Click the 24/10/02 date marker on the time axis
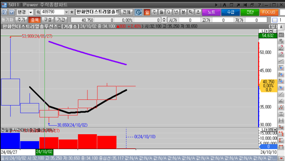 point(44,152)
